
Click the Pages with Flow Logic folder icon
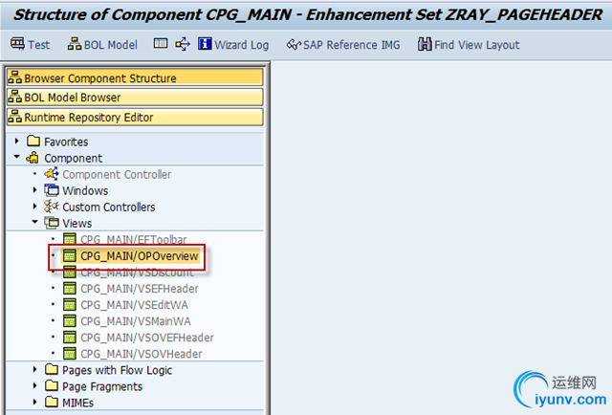coord(52,369)
